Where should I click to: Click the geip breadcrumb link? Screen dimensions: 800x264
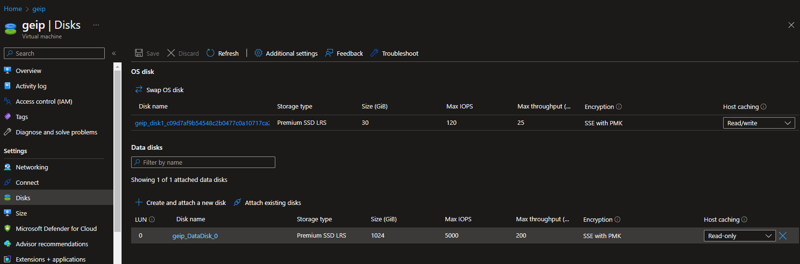39,9
